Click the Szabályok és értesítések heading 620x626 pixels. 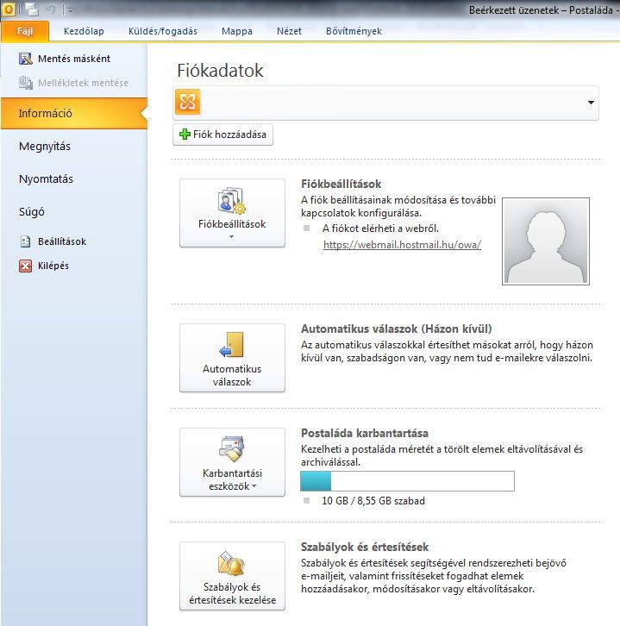pos(365,547)
